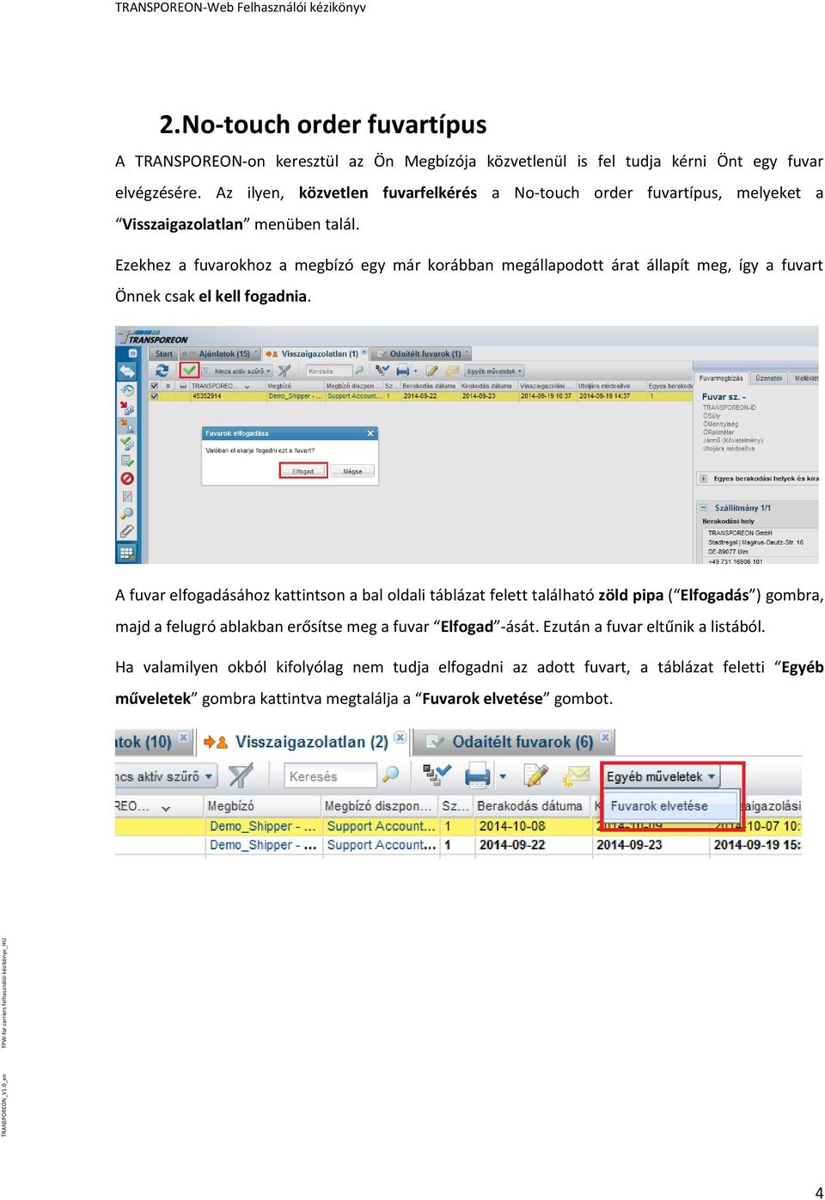Click the clear-filter funnel icon in upper screenshot
The height and width of the screenshot is (1200, 825).
click(285, 371)
